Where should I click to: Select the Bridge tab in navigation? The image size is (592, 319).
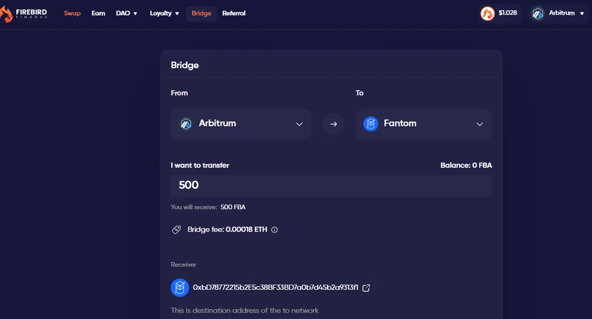point(201,13)
